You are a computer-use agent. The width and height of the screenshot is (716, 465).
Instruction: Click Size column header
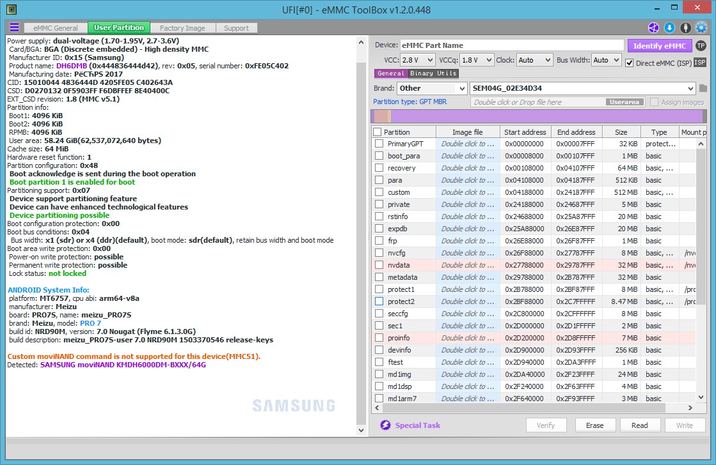[621, 132]
